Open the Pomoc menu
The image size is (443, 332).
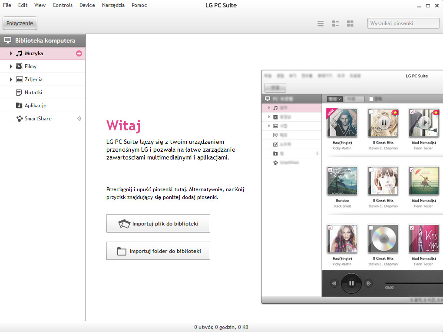(139, 5)
